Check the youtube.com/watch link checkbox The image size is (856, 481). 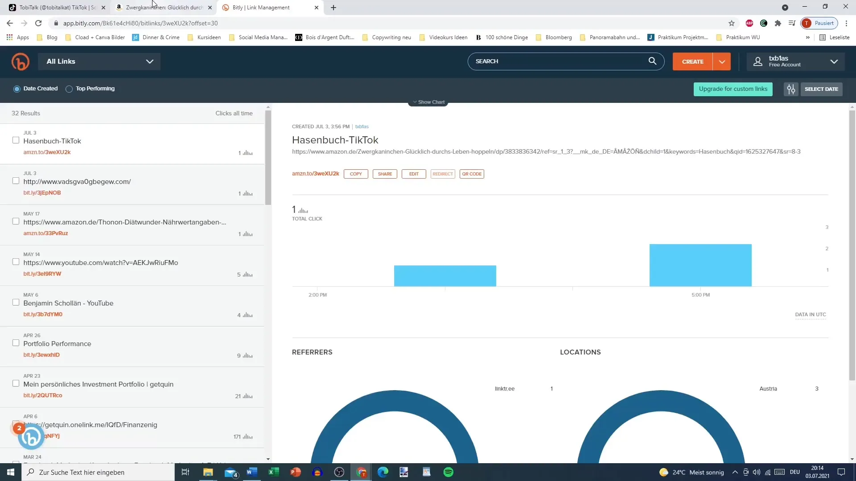[x=16, y=262]
